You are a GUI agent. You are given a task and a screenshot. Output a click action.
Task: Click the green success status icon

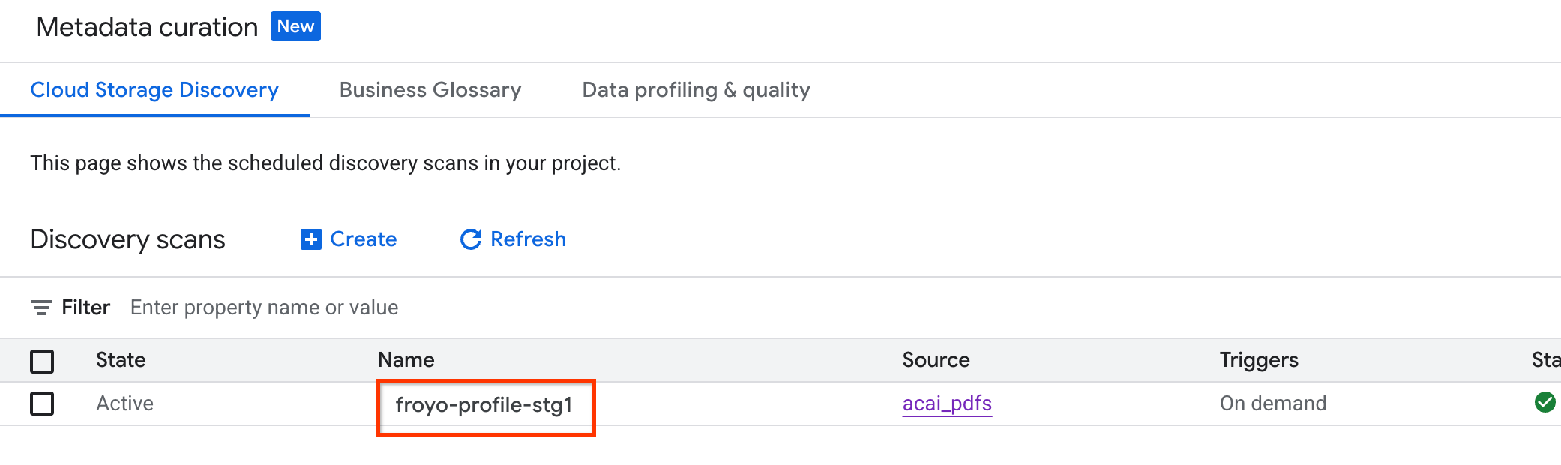(1544, 403)
